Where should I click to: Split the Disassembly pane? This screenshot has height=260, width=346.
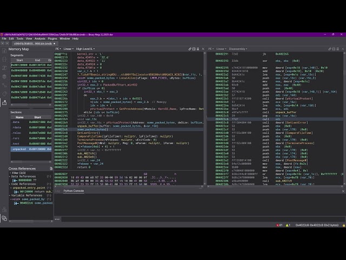(x=334, y=49)
